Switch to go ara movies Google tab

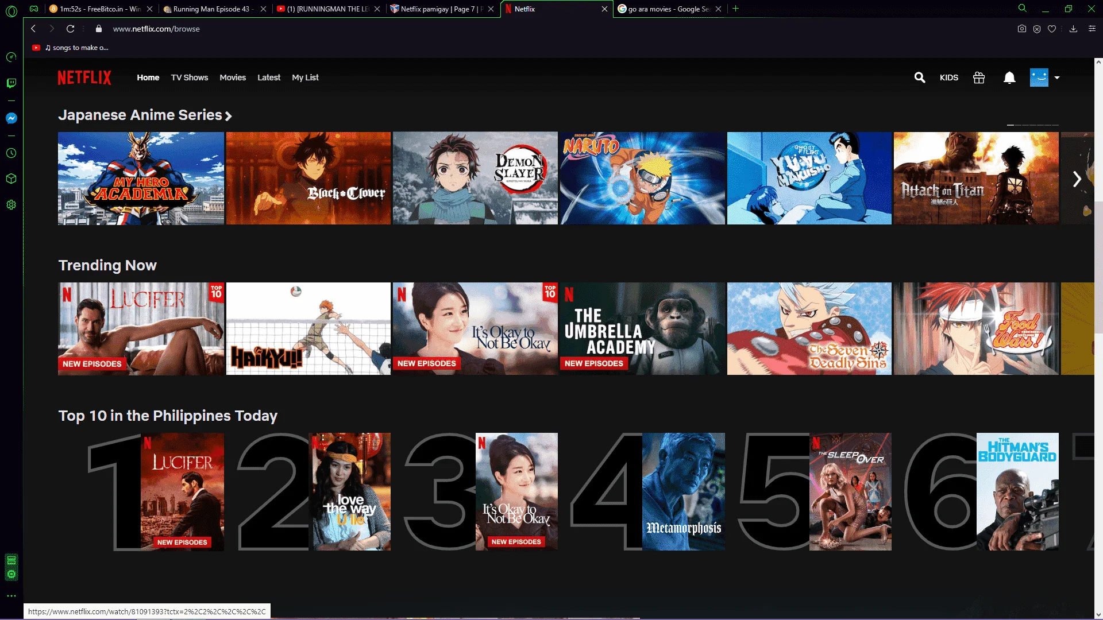coord(669,9)
